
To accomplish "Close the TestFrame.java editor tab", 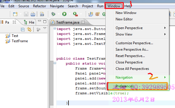I will [x=83, y=22].
